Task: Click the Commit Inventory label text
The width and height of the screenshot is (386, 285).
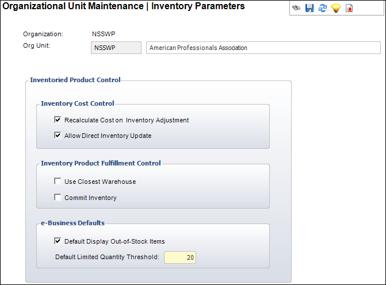Action: click(90, 198)
